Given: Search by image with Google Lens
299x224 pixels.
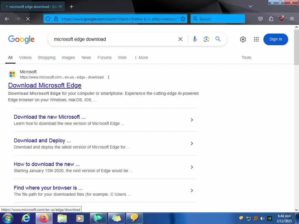Looking at the screenshot, I should pos(206,39).
